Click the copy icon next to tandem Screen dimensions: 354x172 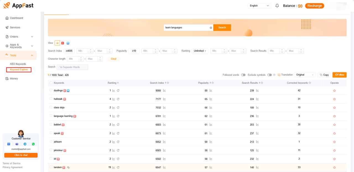[68, 168]
